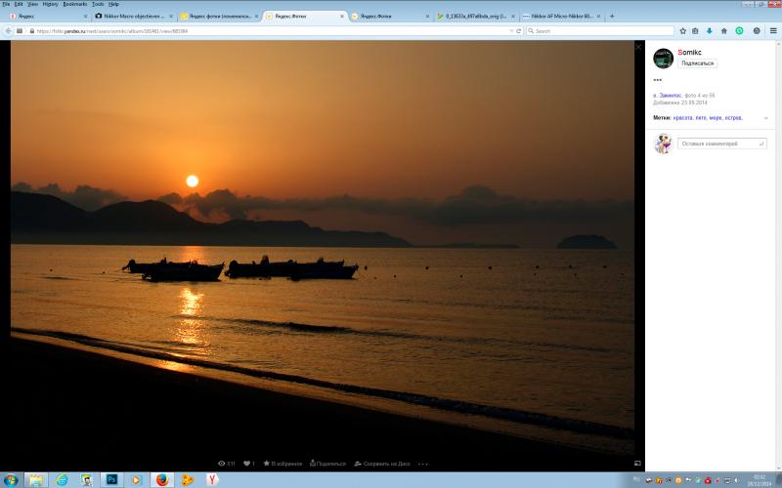Open the Tools menu
Screen dimensions: 782x488
[x=98, y=4]
